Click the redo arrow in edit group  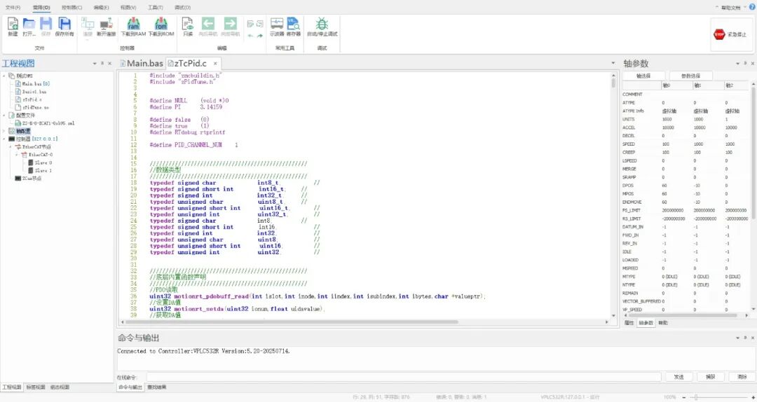(260, 36)
